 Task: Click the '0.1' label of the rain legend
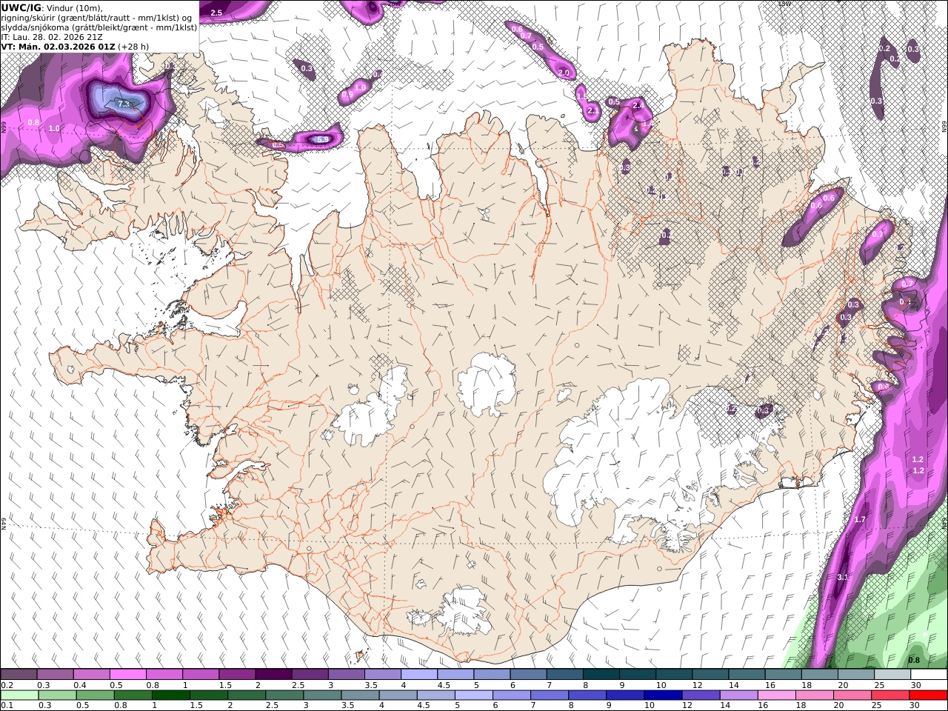(6, 706)
